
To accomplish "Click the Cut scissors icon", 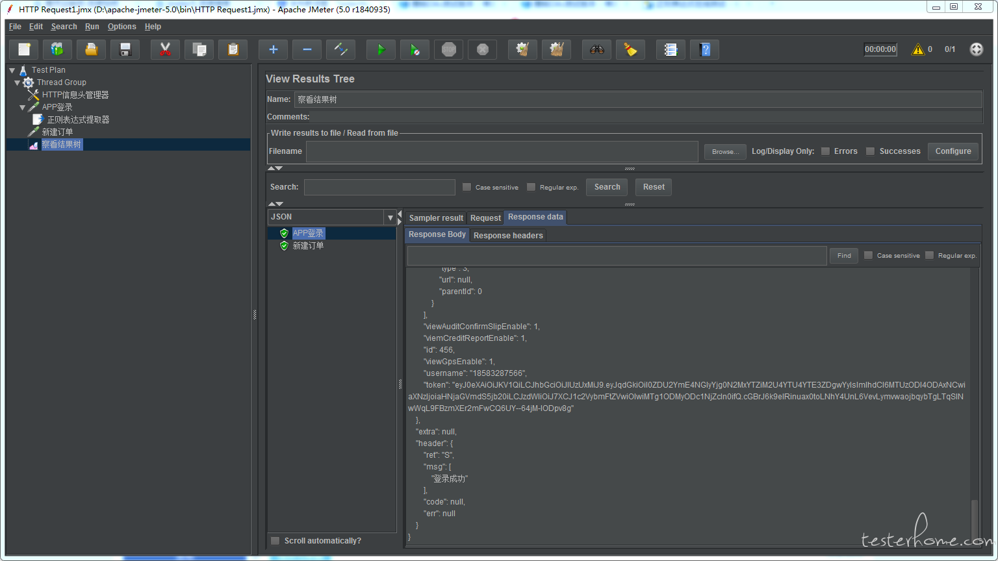I will click(x=165, y=49).
